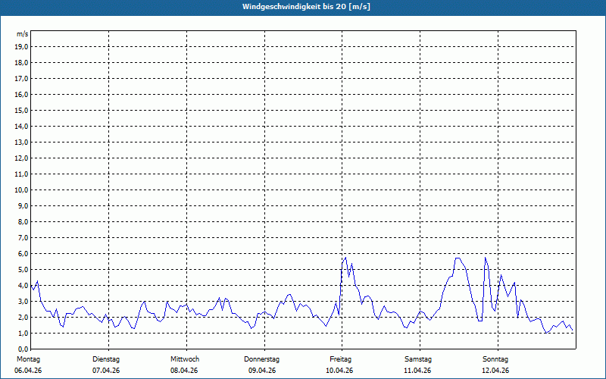Click the 'm/s' unit label
Image resolution: width=606 pixels, height=379 pixels.
pos(23,34)
